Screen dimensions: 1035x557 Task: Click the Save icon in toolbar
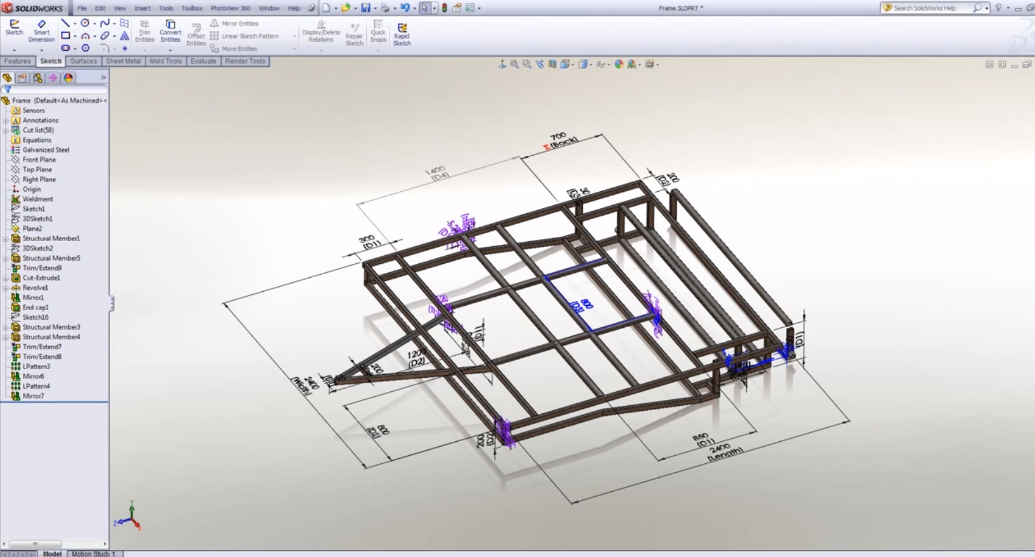click(365, 8)
